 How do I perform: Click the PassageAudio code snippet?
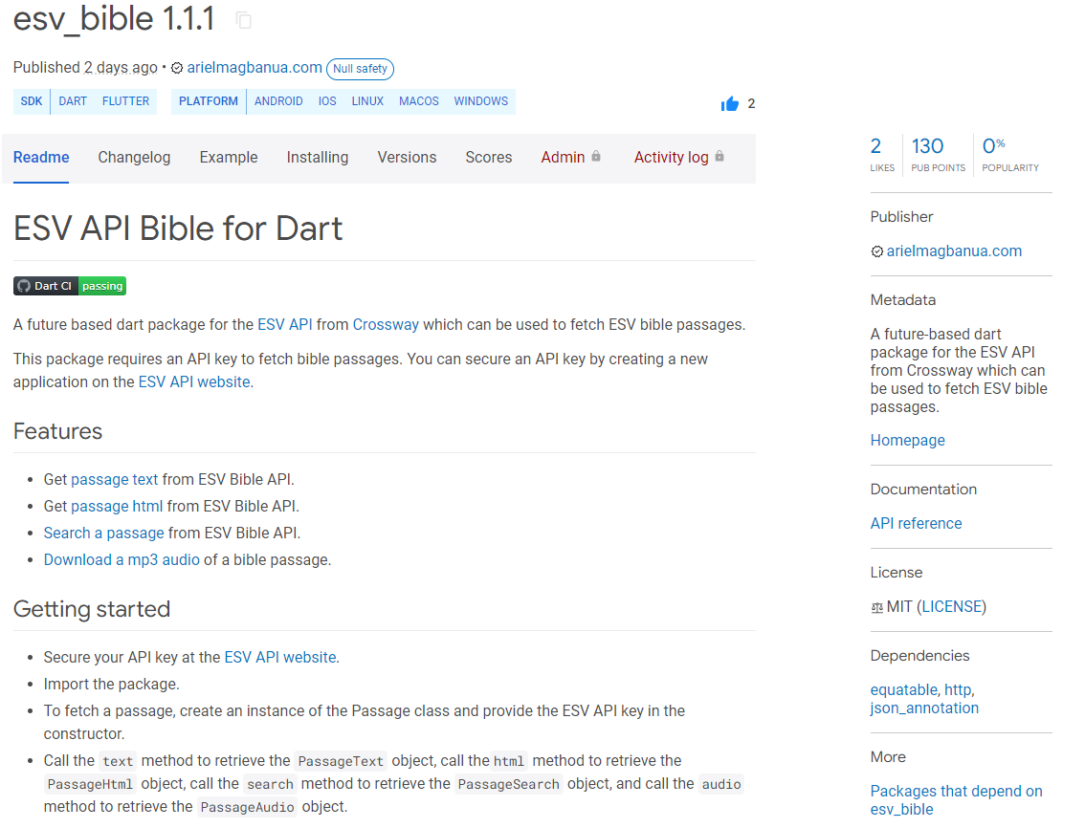click(x=247, y=807)
